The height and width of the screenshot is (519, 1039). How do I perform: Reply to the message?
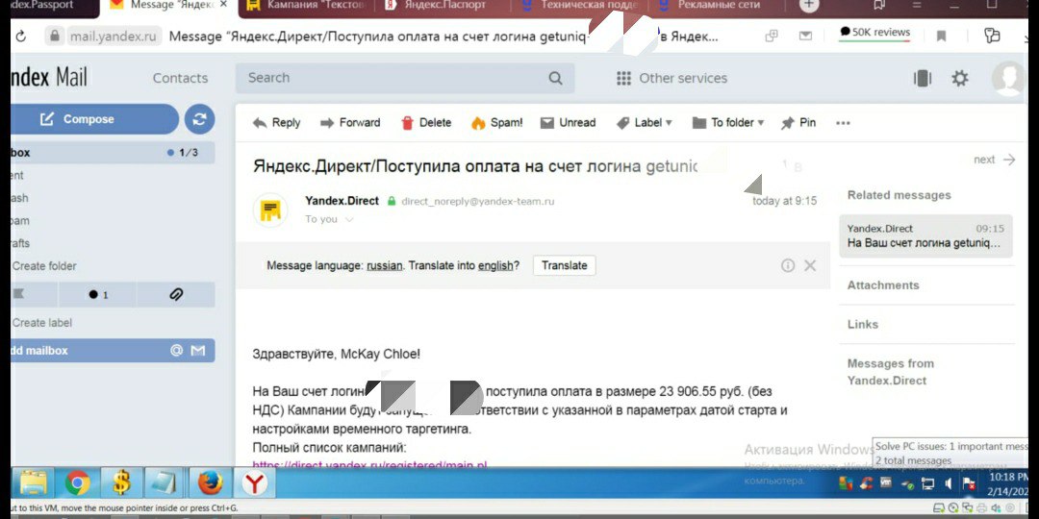point(276,122)
